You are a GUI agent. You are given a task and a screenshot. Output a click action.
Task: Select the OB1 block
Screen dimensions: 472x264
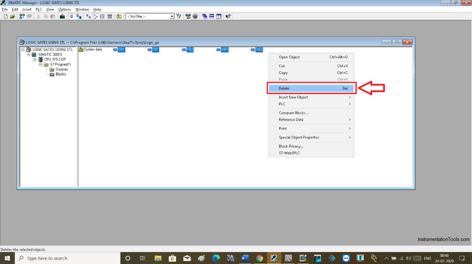[x=119, y=49]
